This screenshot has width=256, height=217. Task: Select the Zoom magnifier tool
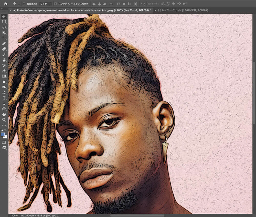[4, 120]
